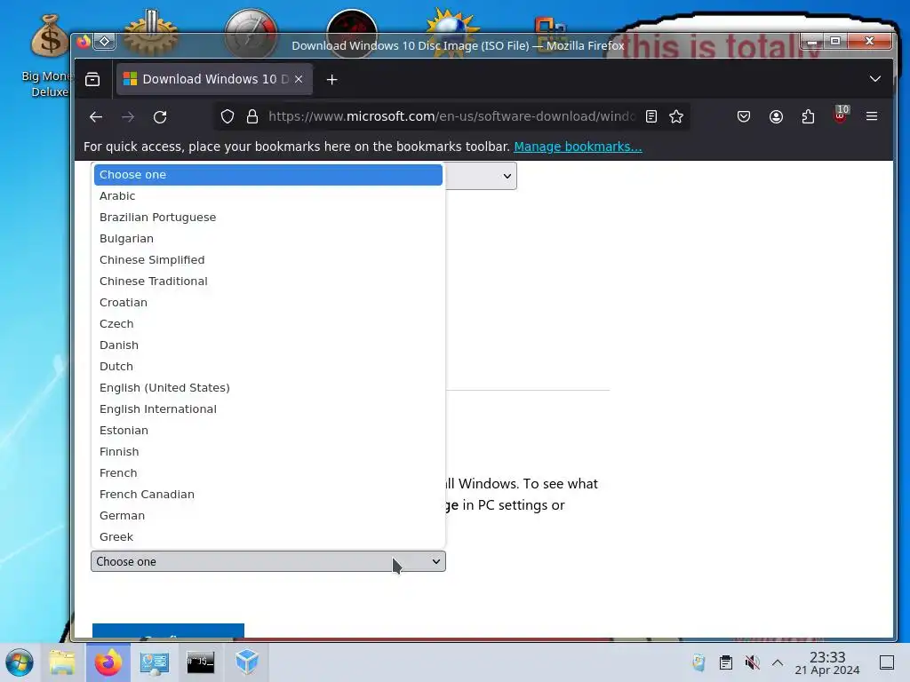
Task: Click the muted volume tray icon
Action: [x=752, y=662]
